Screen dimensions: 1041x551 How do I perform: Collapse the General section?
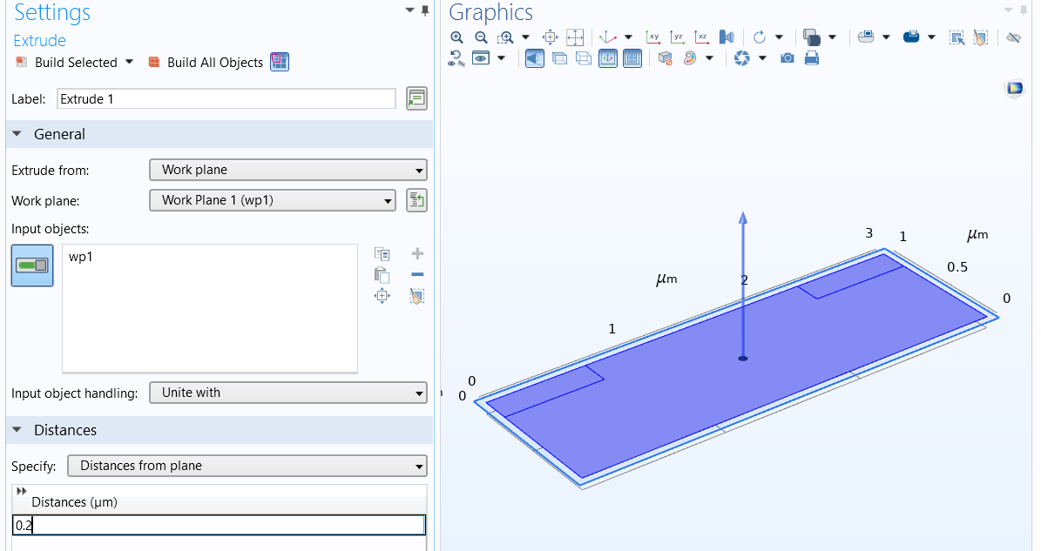pyautogui.click(x=17, y=134)
